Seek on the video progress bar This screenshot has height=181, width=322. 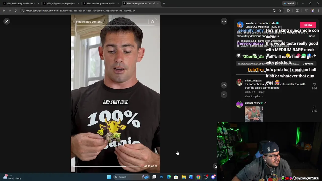(x=107, y=166)
